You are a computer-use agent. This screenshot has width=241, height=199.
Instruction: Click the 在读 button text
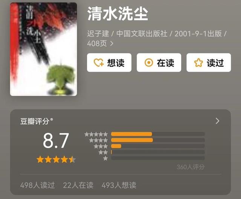[x=166, y=63]
